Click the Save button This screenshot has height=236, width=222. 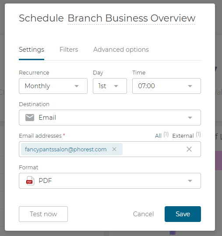point(183,214)
